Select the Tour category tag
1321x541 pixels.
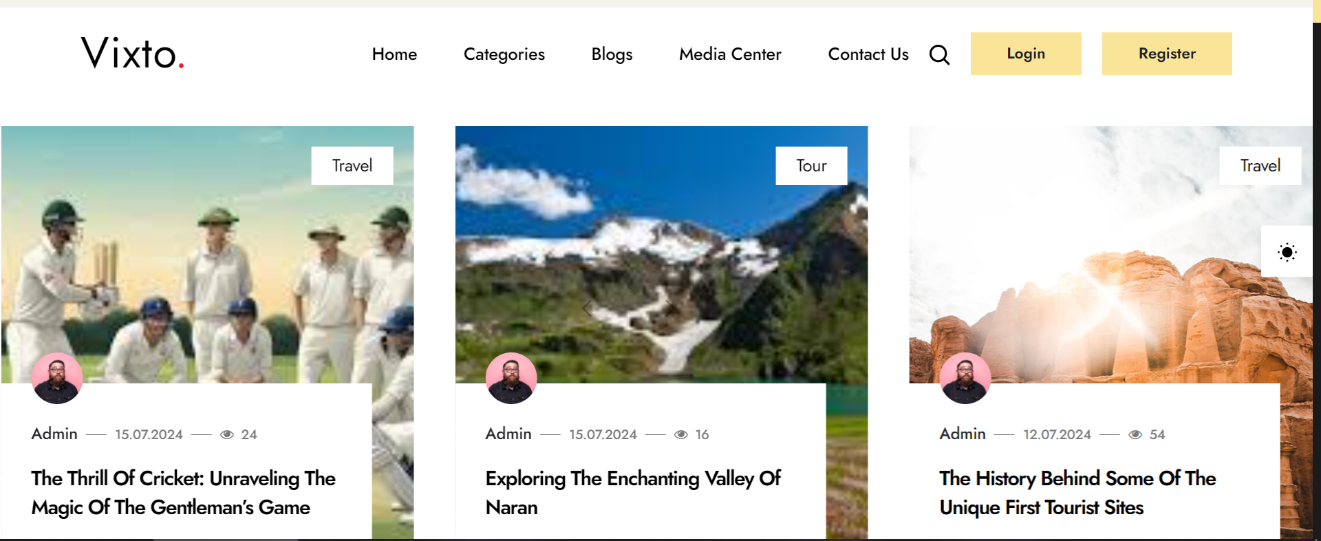[x=811, y=166]
